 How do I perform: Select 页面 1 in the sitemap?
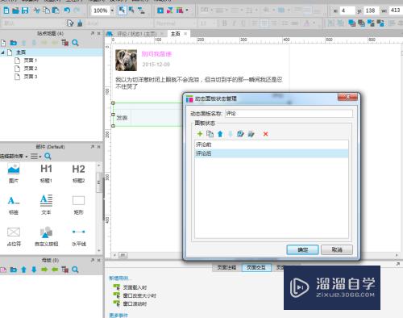coord(30,61)
